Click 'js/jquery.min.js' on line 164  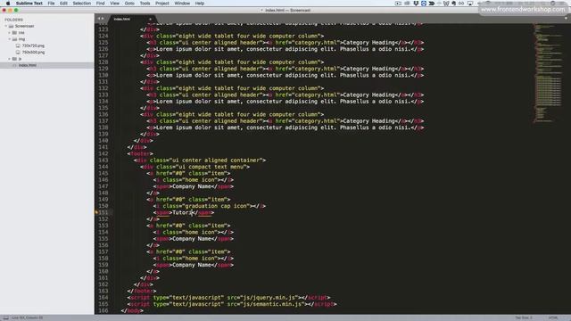coord(269,297)
